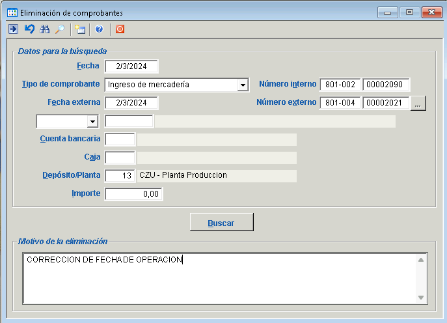Image resolution: width=447 pixels, height=323 pixels.
Task: Click the Fecha externa date field
Action: [x=131, y=103]
